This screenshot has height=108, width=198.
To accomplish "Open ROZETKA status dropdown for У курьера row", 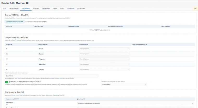I will click(x=104, y=59).
